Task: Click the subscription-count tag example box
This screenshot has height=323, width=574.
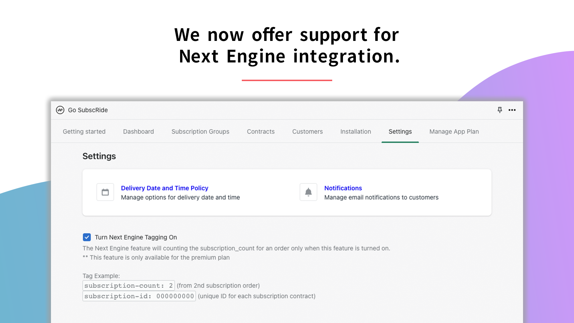Action: 128,286
